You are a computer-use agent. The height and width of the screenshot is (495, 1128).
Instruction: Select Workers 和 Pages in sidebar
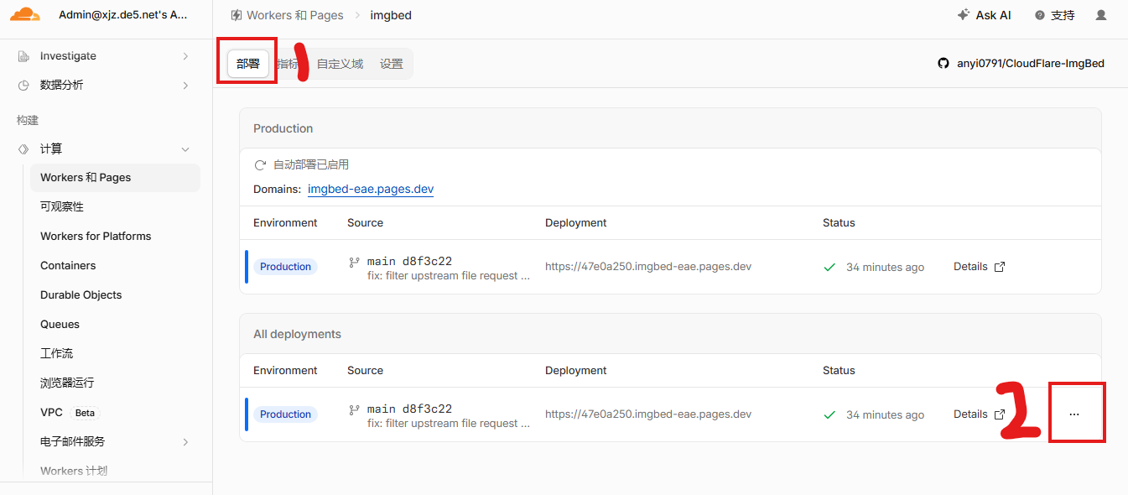click(115, 178)
